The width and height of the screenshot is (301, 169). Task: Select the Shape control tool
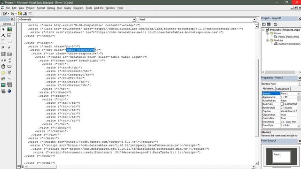point(3,78)
